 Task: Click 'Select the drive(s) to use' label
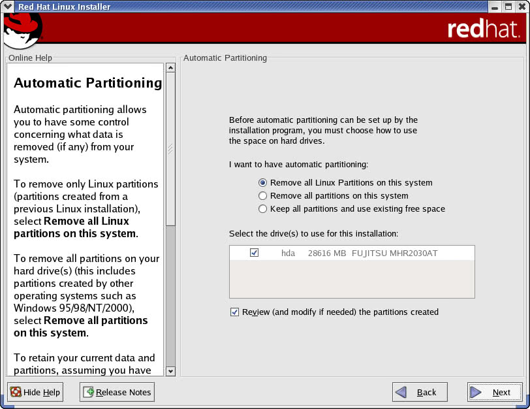[x=314, y=234]
